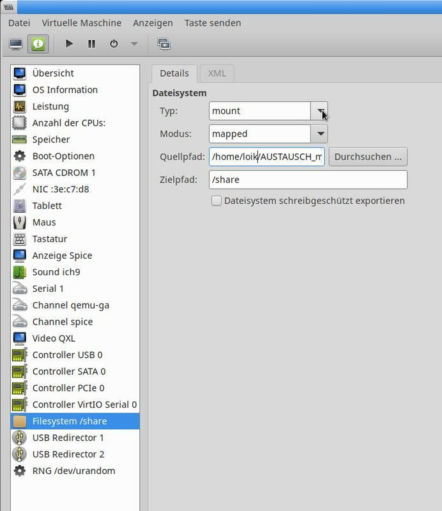Select the Tablett device icon
442x511 pixels.
tap(20, 206)
